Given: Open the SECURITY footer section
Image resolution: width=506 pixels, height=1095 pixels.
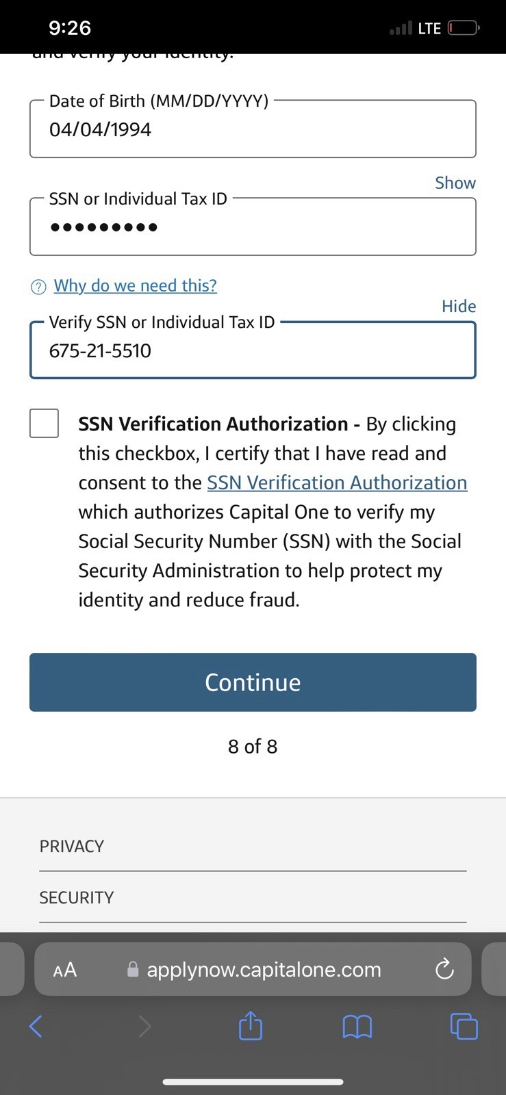Looking at the screenshot, I should click(253, 897).
